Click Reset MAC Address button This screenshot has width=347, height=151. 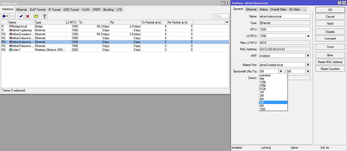pyautogui.click(x=330, y=62)
